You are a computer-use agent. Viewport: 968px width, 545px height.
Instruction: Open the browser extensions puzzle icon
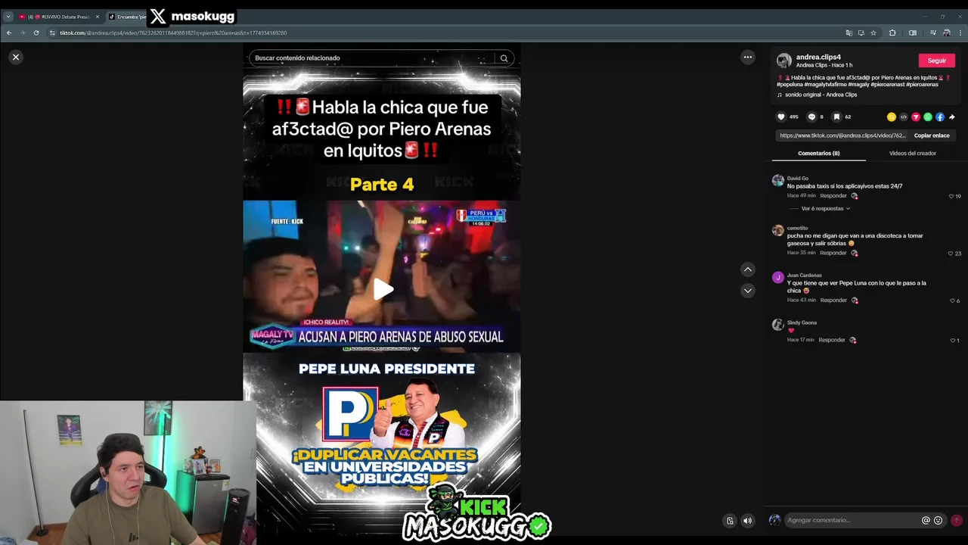892,33
